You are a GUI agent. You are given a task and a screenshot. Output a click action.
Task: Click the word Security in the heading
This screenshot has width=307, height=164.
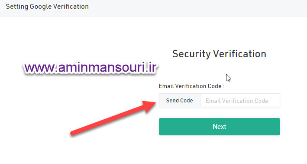(191, 54)
